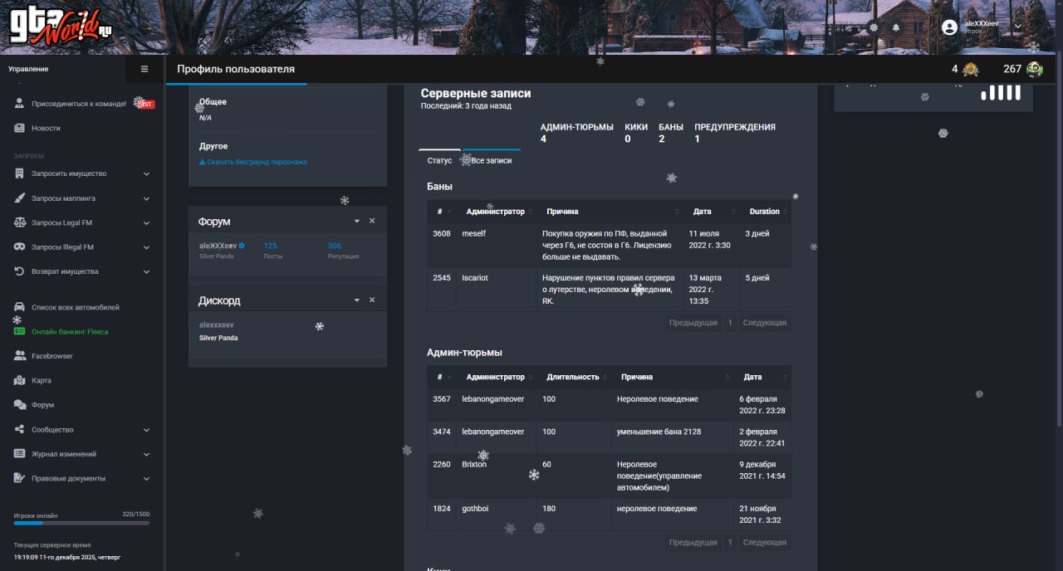This screenshot has height=571, width=1063.
Task: Open the aleXXXeev account dropdown chevron
Action: (1018, 26)
